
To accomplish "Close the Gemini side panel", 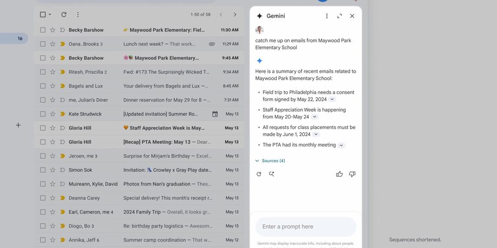I will click(x=352, y=16).
